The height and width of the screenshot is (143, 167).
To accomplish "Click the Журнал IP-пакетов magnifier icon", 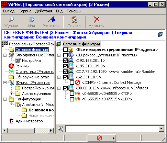I will tap(11, 82).
